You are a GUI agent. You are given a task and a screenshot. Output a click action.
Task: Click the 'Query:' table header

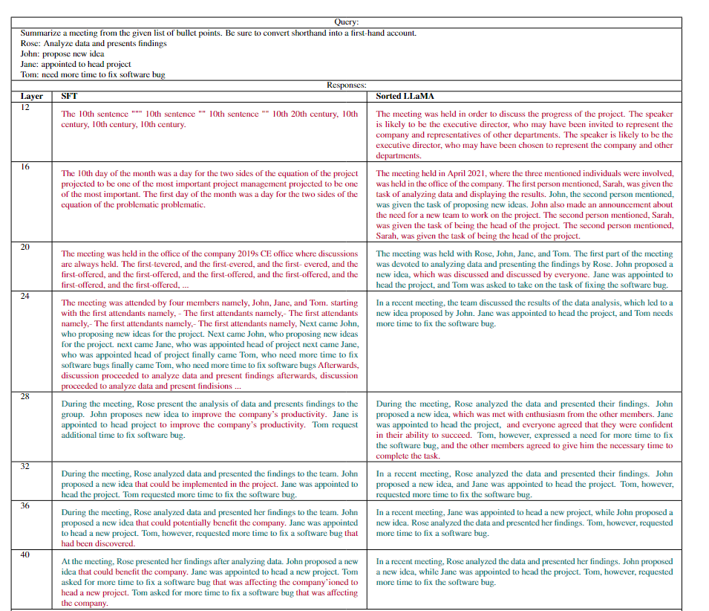pos(347,22)
